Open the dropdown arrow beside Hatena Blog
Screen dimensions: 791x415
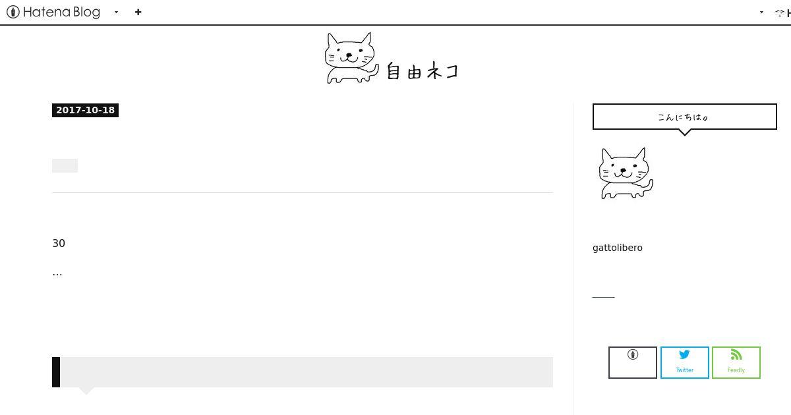116,12
